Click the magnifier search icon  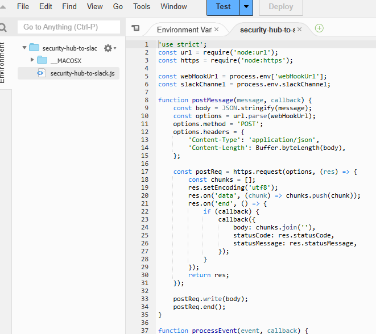click(3, 27)
